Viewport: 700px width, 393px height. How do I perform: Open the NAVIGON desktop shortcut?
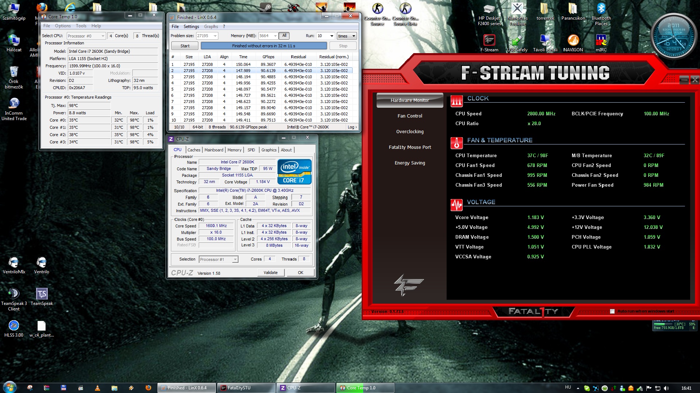[x=573, y=41]
